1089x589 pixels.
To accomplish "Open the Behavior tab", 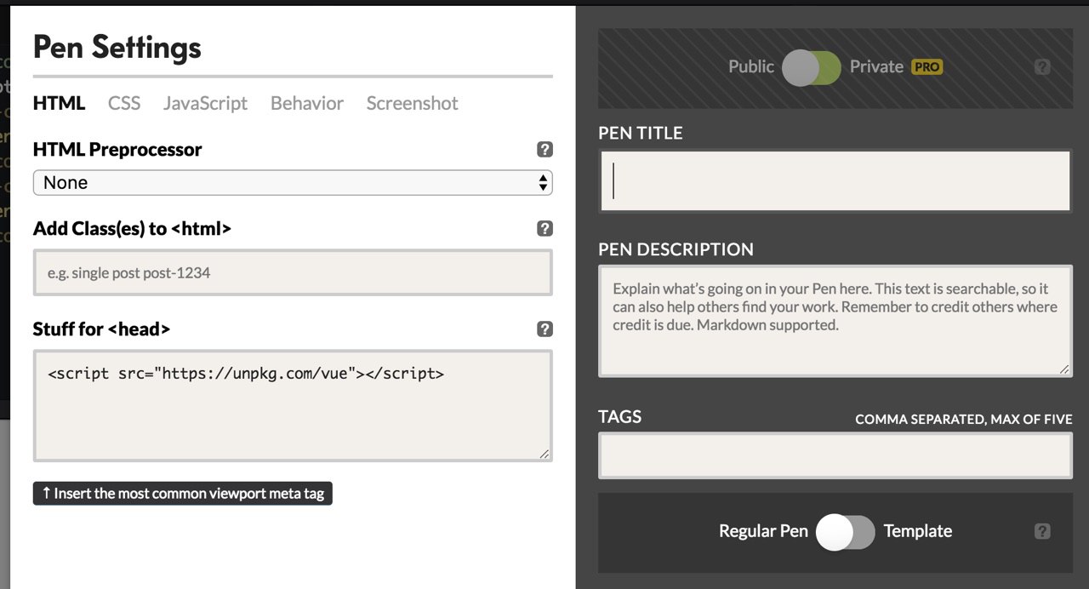I will (307, 104).
